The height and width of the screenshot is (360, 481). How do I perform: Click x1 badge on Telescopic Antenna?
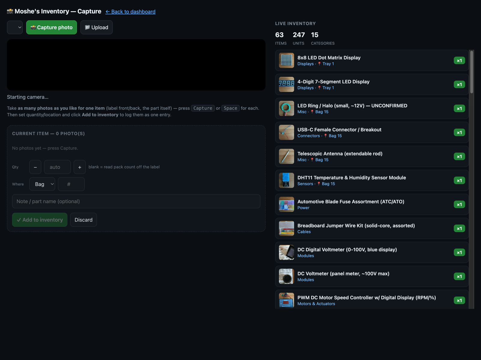(x=459, y=157)
